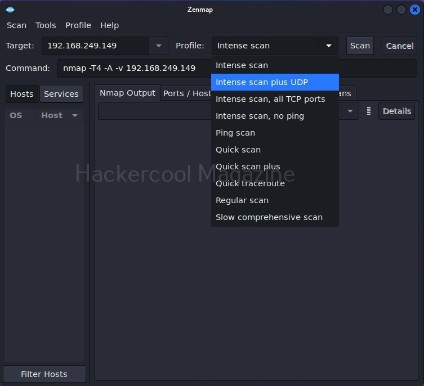The width and height of the screenshot is (424, 386).
Task: Expand the scan output selector dropdown arrow
Action: coord(350,111)
